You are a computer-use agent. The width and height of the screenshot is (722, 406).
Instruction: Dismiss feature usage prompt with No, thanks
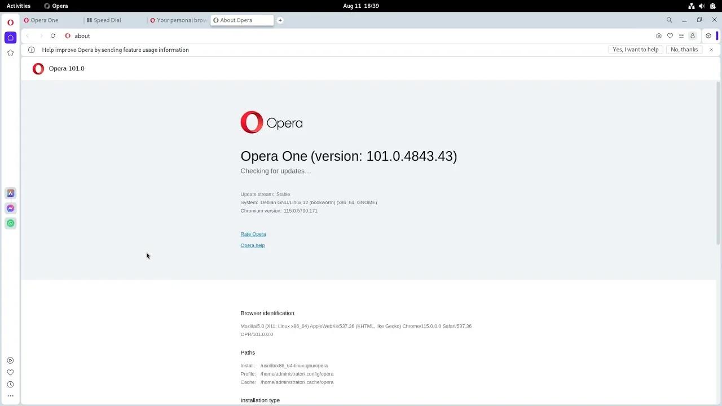click(684, 50)
